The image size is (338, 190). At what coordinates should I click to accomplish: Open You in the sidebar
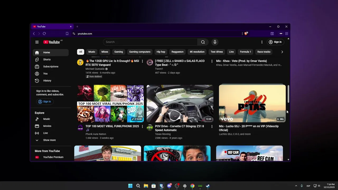click(x=51, y=74)
